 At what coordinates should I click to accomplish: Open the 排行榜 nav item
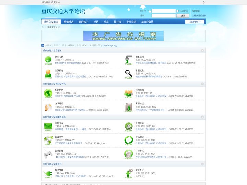(x=118, y=22)
